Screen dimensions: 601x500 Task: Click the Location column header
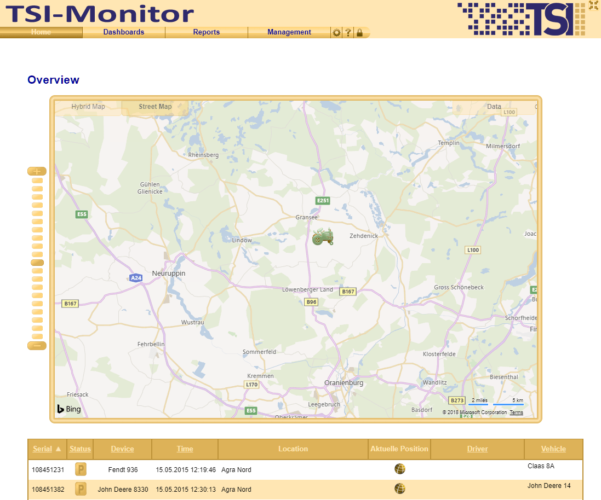[x=293, y=449]
